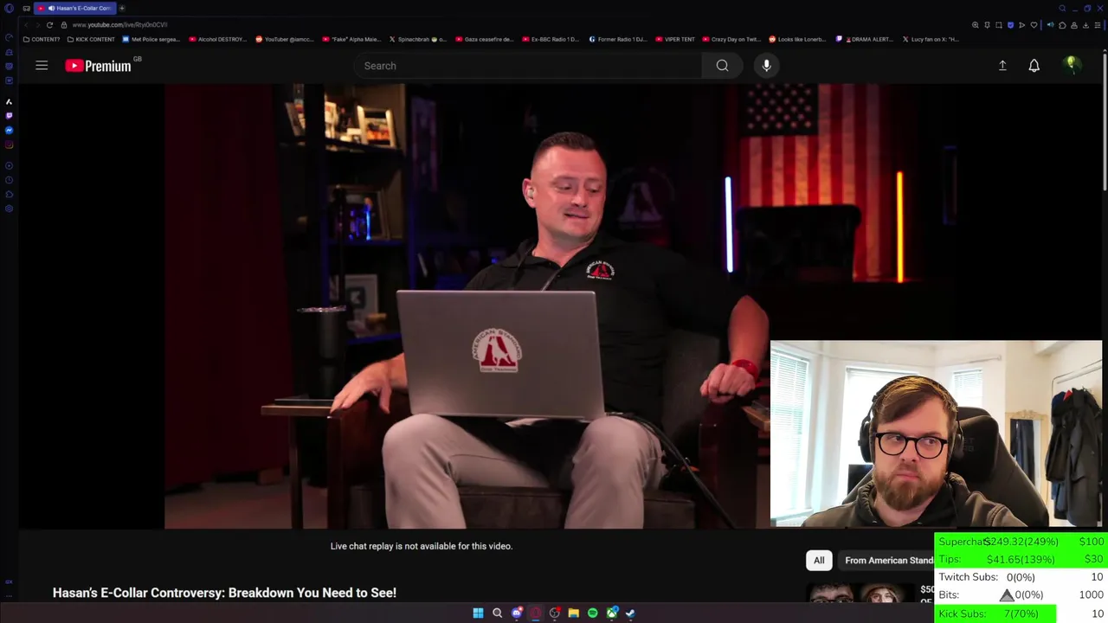
Task: Open the KICK CONTENT bookmarks folder
Action: (x=91, y=39)
